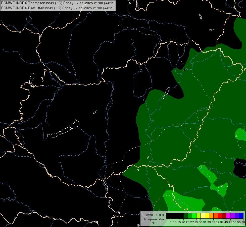Select yellow 31–33 legend swatch

(207, 216)
